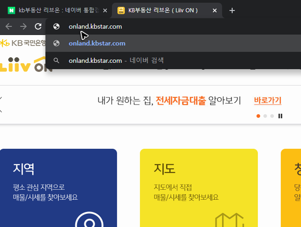The width and height of the screenshot is (301, 227).
Task: Click the banner previous arrow
Action: click(1, 105)
